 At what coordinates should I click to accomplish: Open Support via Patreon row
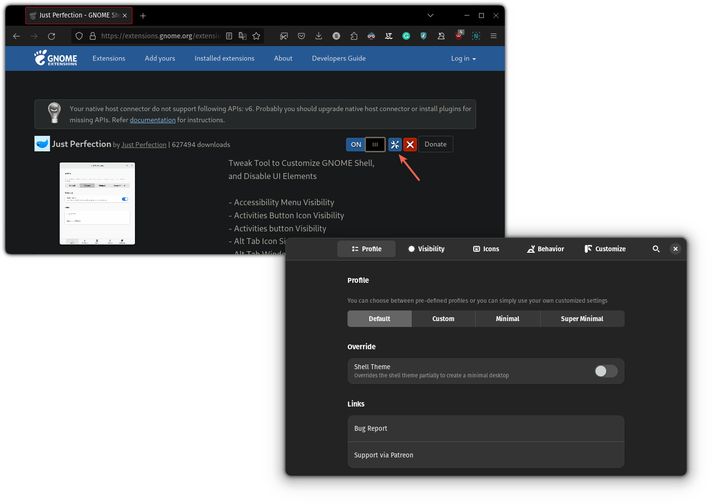[x=486, y=455]
